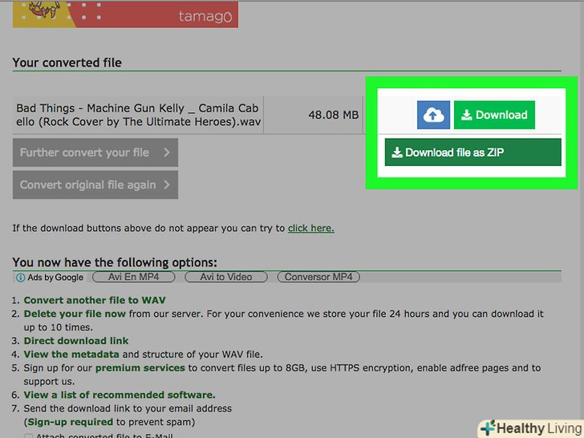Open the Direct download link
584x438 pixels.
(76, 341)
